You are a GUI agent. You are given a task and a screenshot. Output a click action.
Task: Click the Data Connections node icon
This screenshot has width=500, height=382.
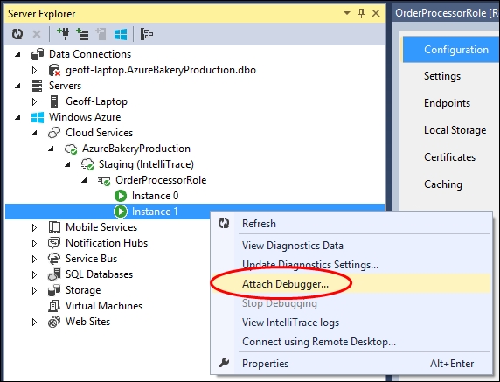pyautogui.click(x=38, y=54)
